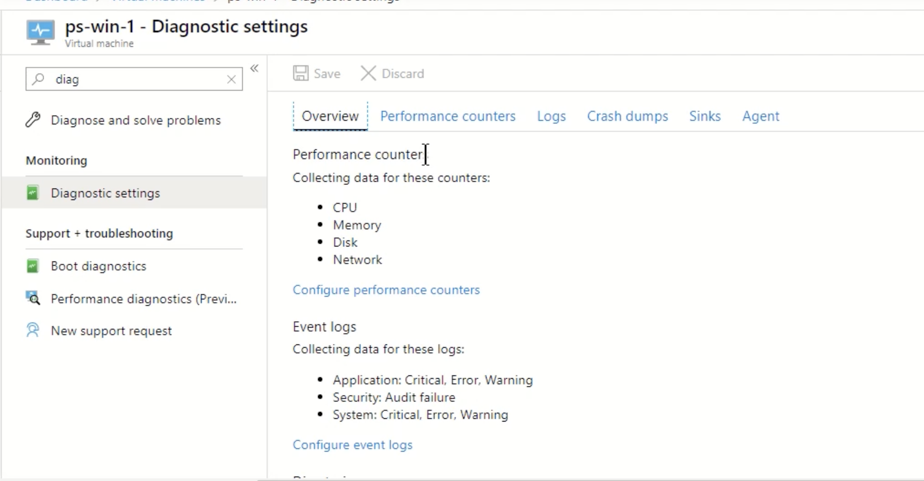Click the 'Memory' list item
The width and height of the screenshot is (924, 481).
click(x=357, y=225)
